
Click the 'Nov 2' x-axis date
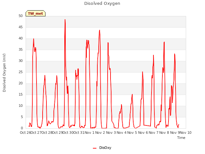[x=100, y=133]
